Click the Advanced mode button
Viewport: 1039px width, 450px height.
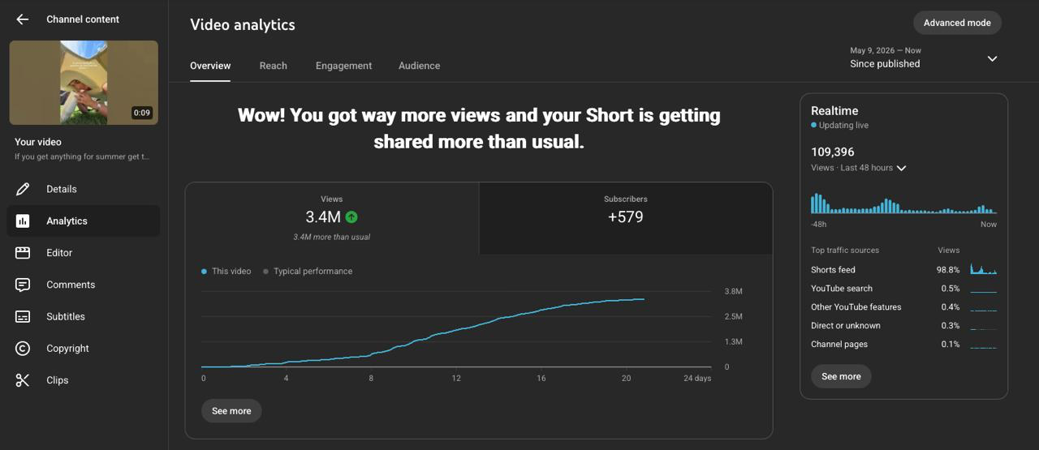click(x=957, y=23)
